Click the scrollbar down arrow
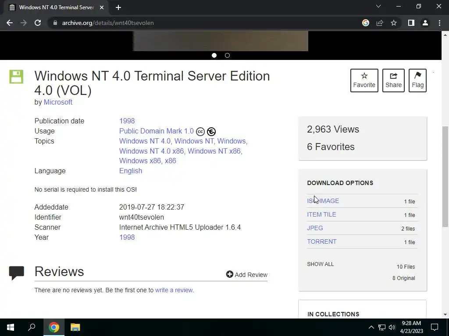 [x=445, y=315]
